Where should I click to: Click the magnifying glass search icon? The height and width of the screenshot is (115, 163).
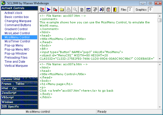coord(75,10)
